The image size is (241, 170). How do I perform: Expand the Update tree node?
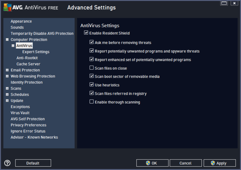tap(7, 101)
